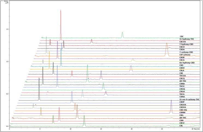This screenshot has width=203, height=132.
Task: Select the CBCQ label
Action: click(x=182, y=79)
